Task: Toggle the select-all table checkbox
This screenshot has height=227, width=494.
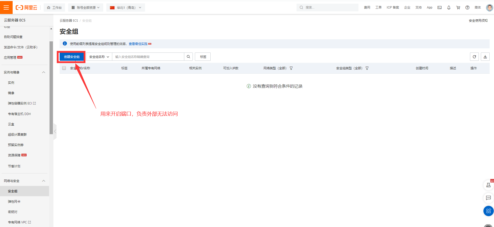Action: pyautogui.click(x=64, y=68)
